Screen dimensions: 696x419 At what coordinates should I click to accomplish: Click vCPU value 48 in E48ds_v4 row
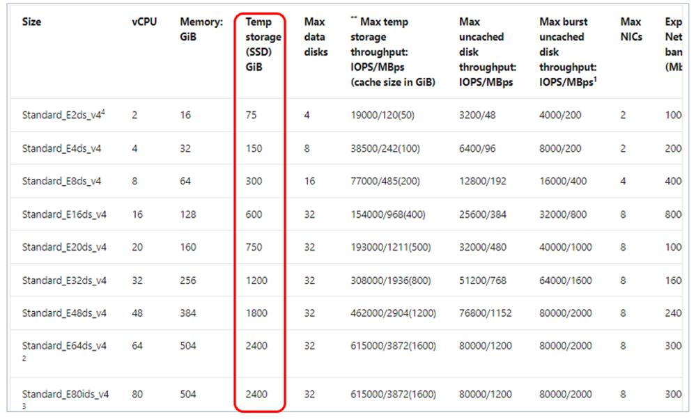point(138,313)
